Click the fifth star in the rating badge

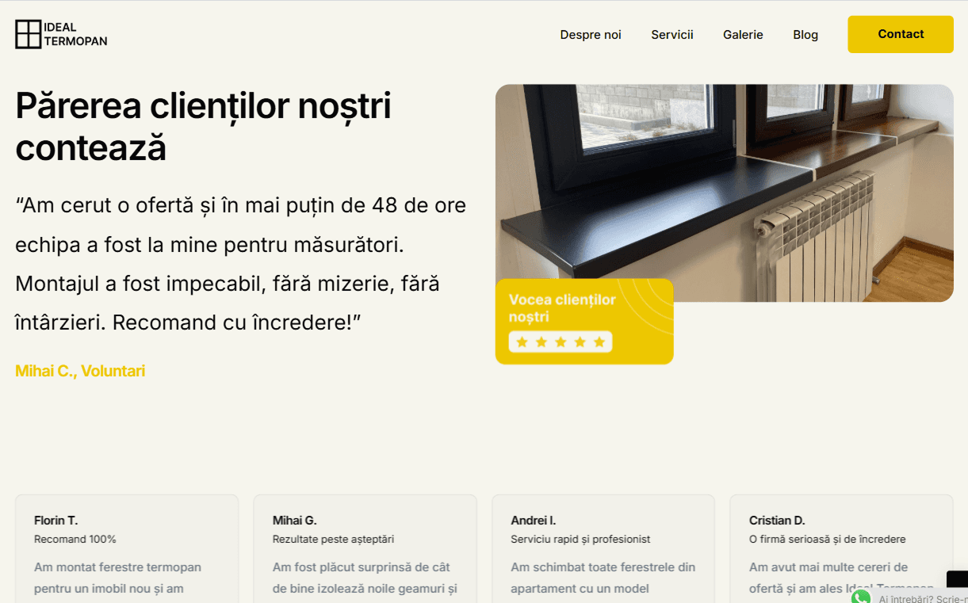pos(599,342)
